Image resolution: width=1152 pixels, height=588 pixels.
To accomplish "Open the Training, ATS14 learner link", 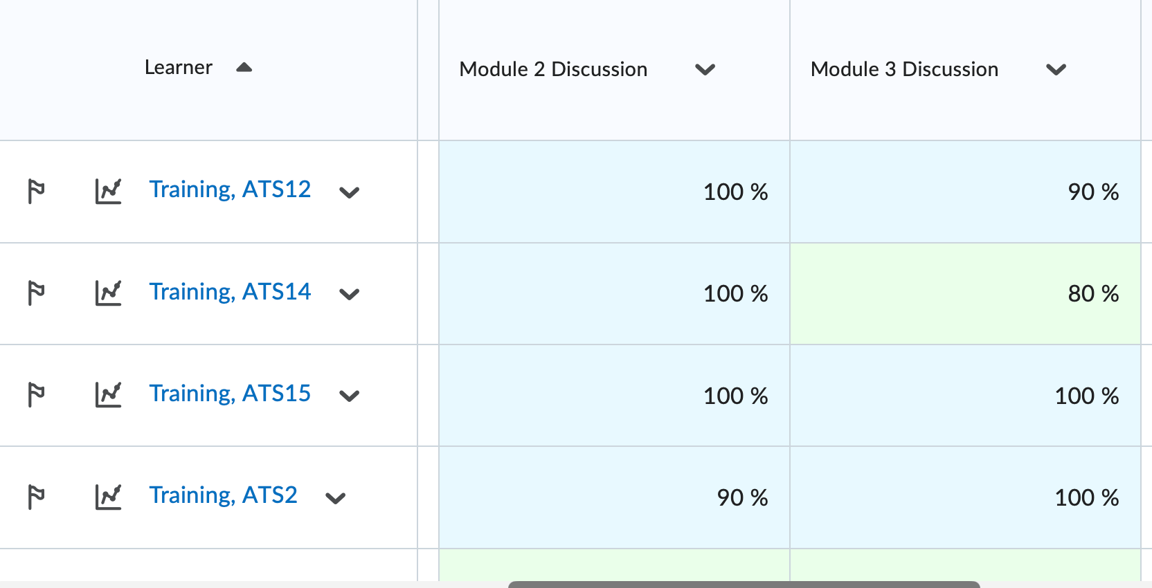I will (230, 291).
